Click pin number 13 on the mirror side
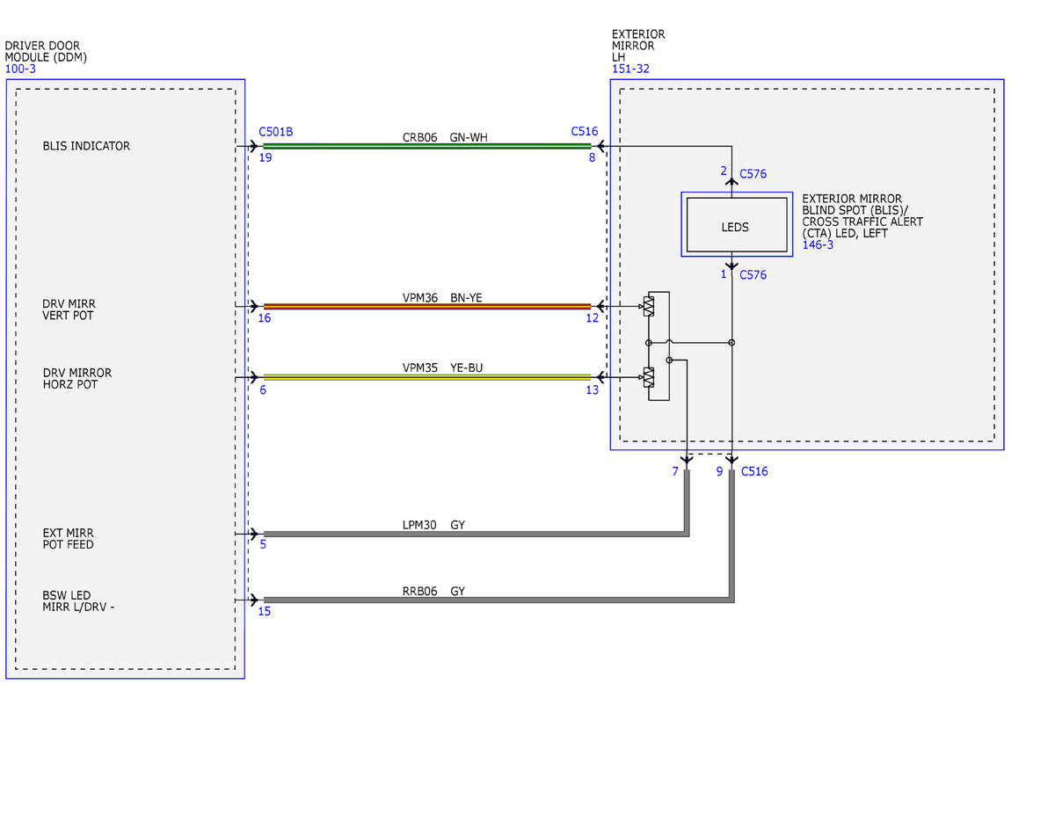This screenshot has width=1055, height=815. (593, 389)
